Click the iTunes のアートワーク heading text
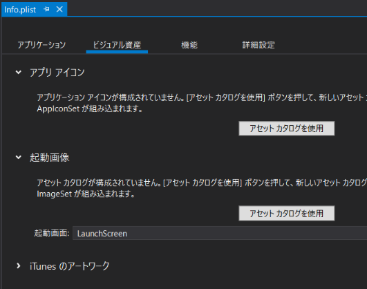The height and width of the screenshot is (289, 367). point(70,266)
